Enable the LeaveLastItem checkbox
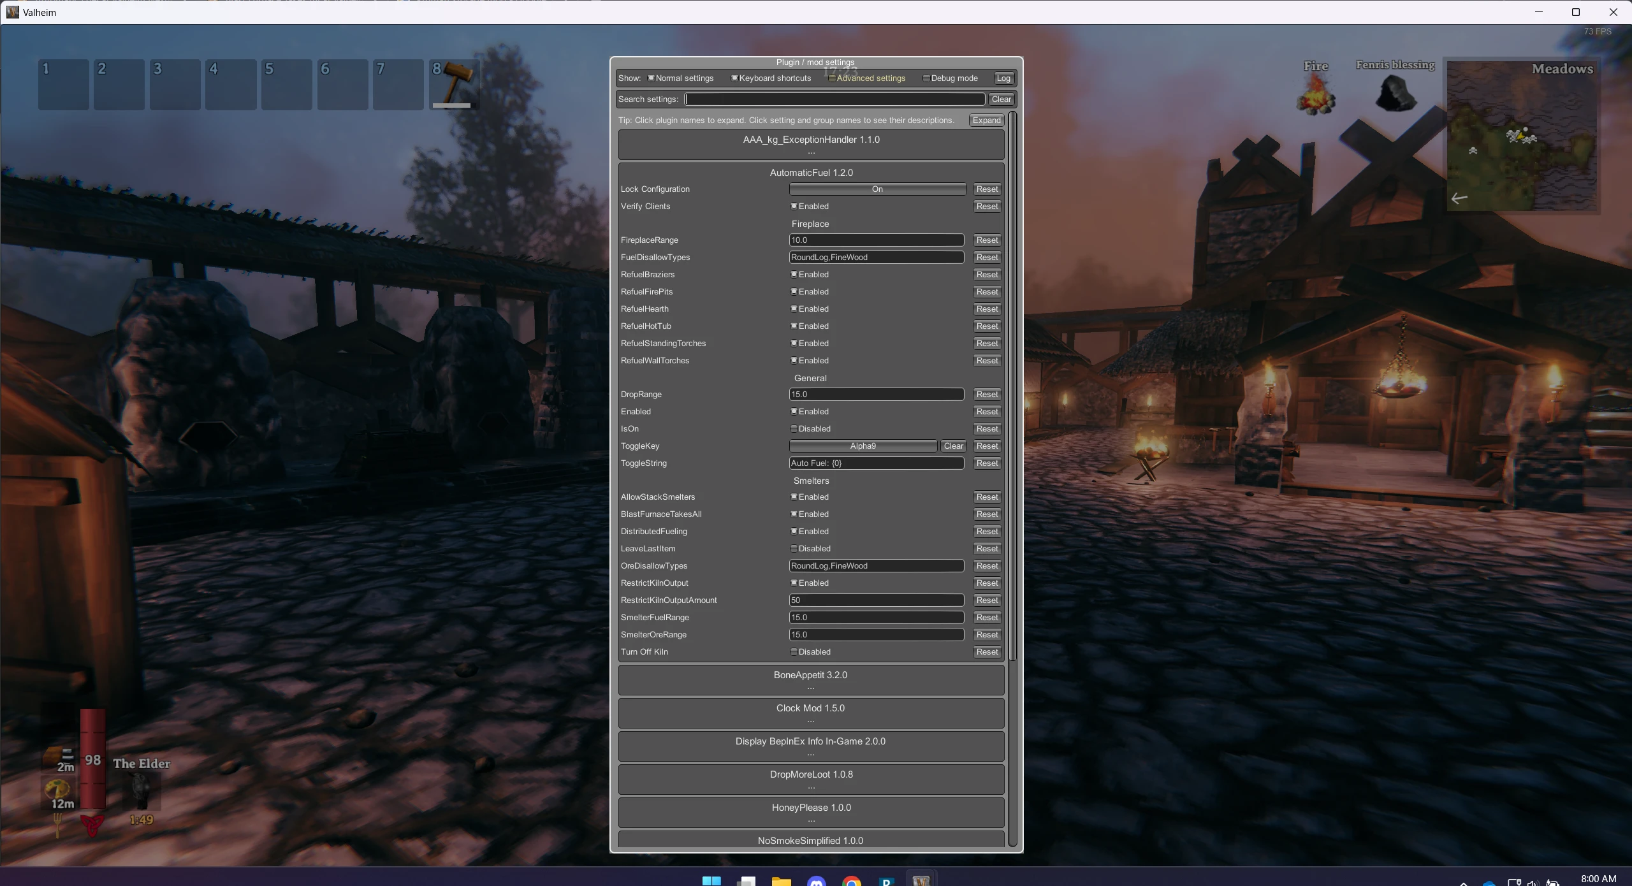Viewport: 1632px width, 886px height. click(x=794, y=548)
